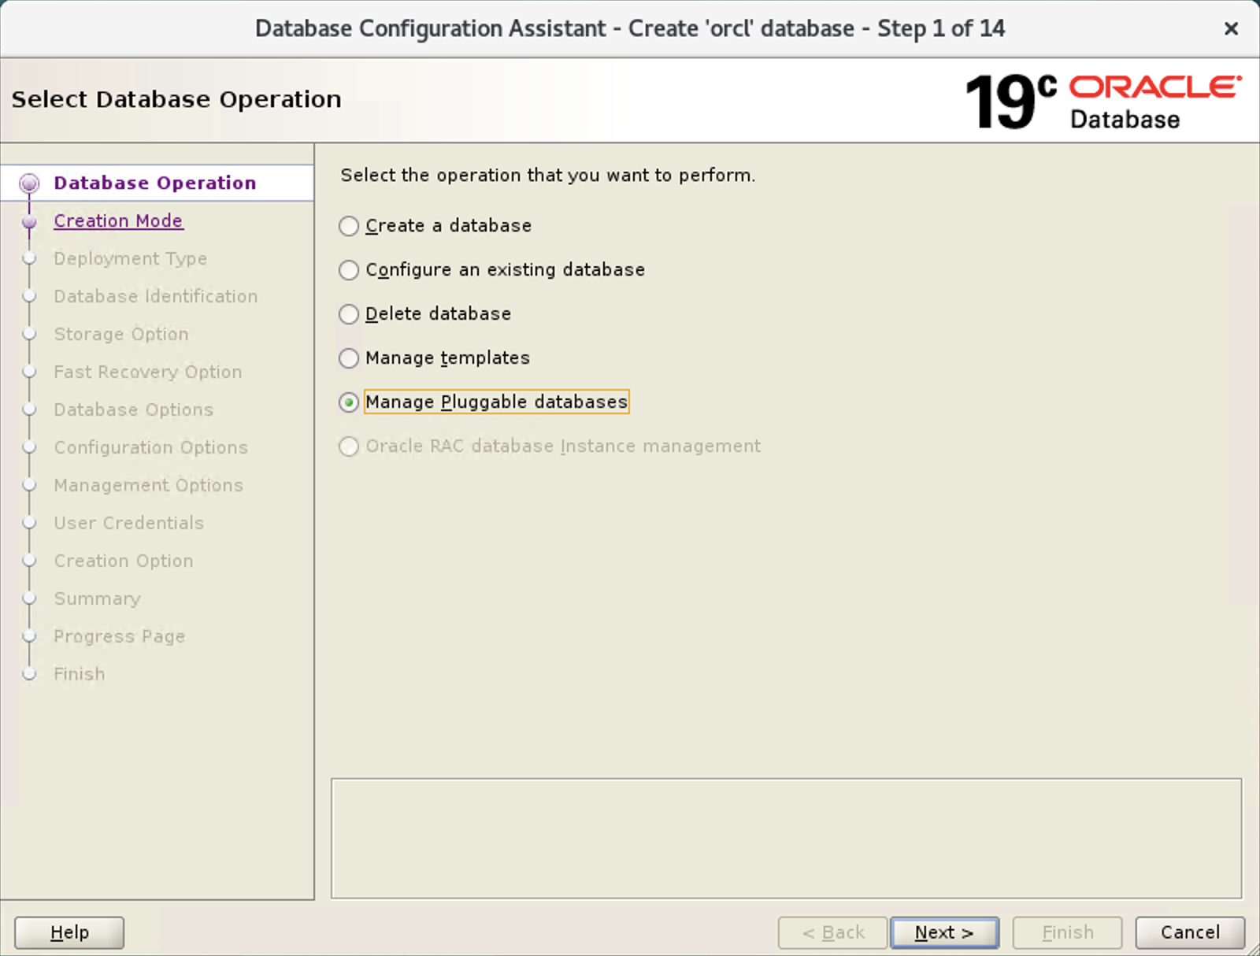Click the Cancel button

pos(1190,932)
